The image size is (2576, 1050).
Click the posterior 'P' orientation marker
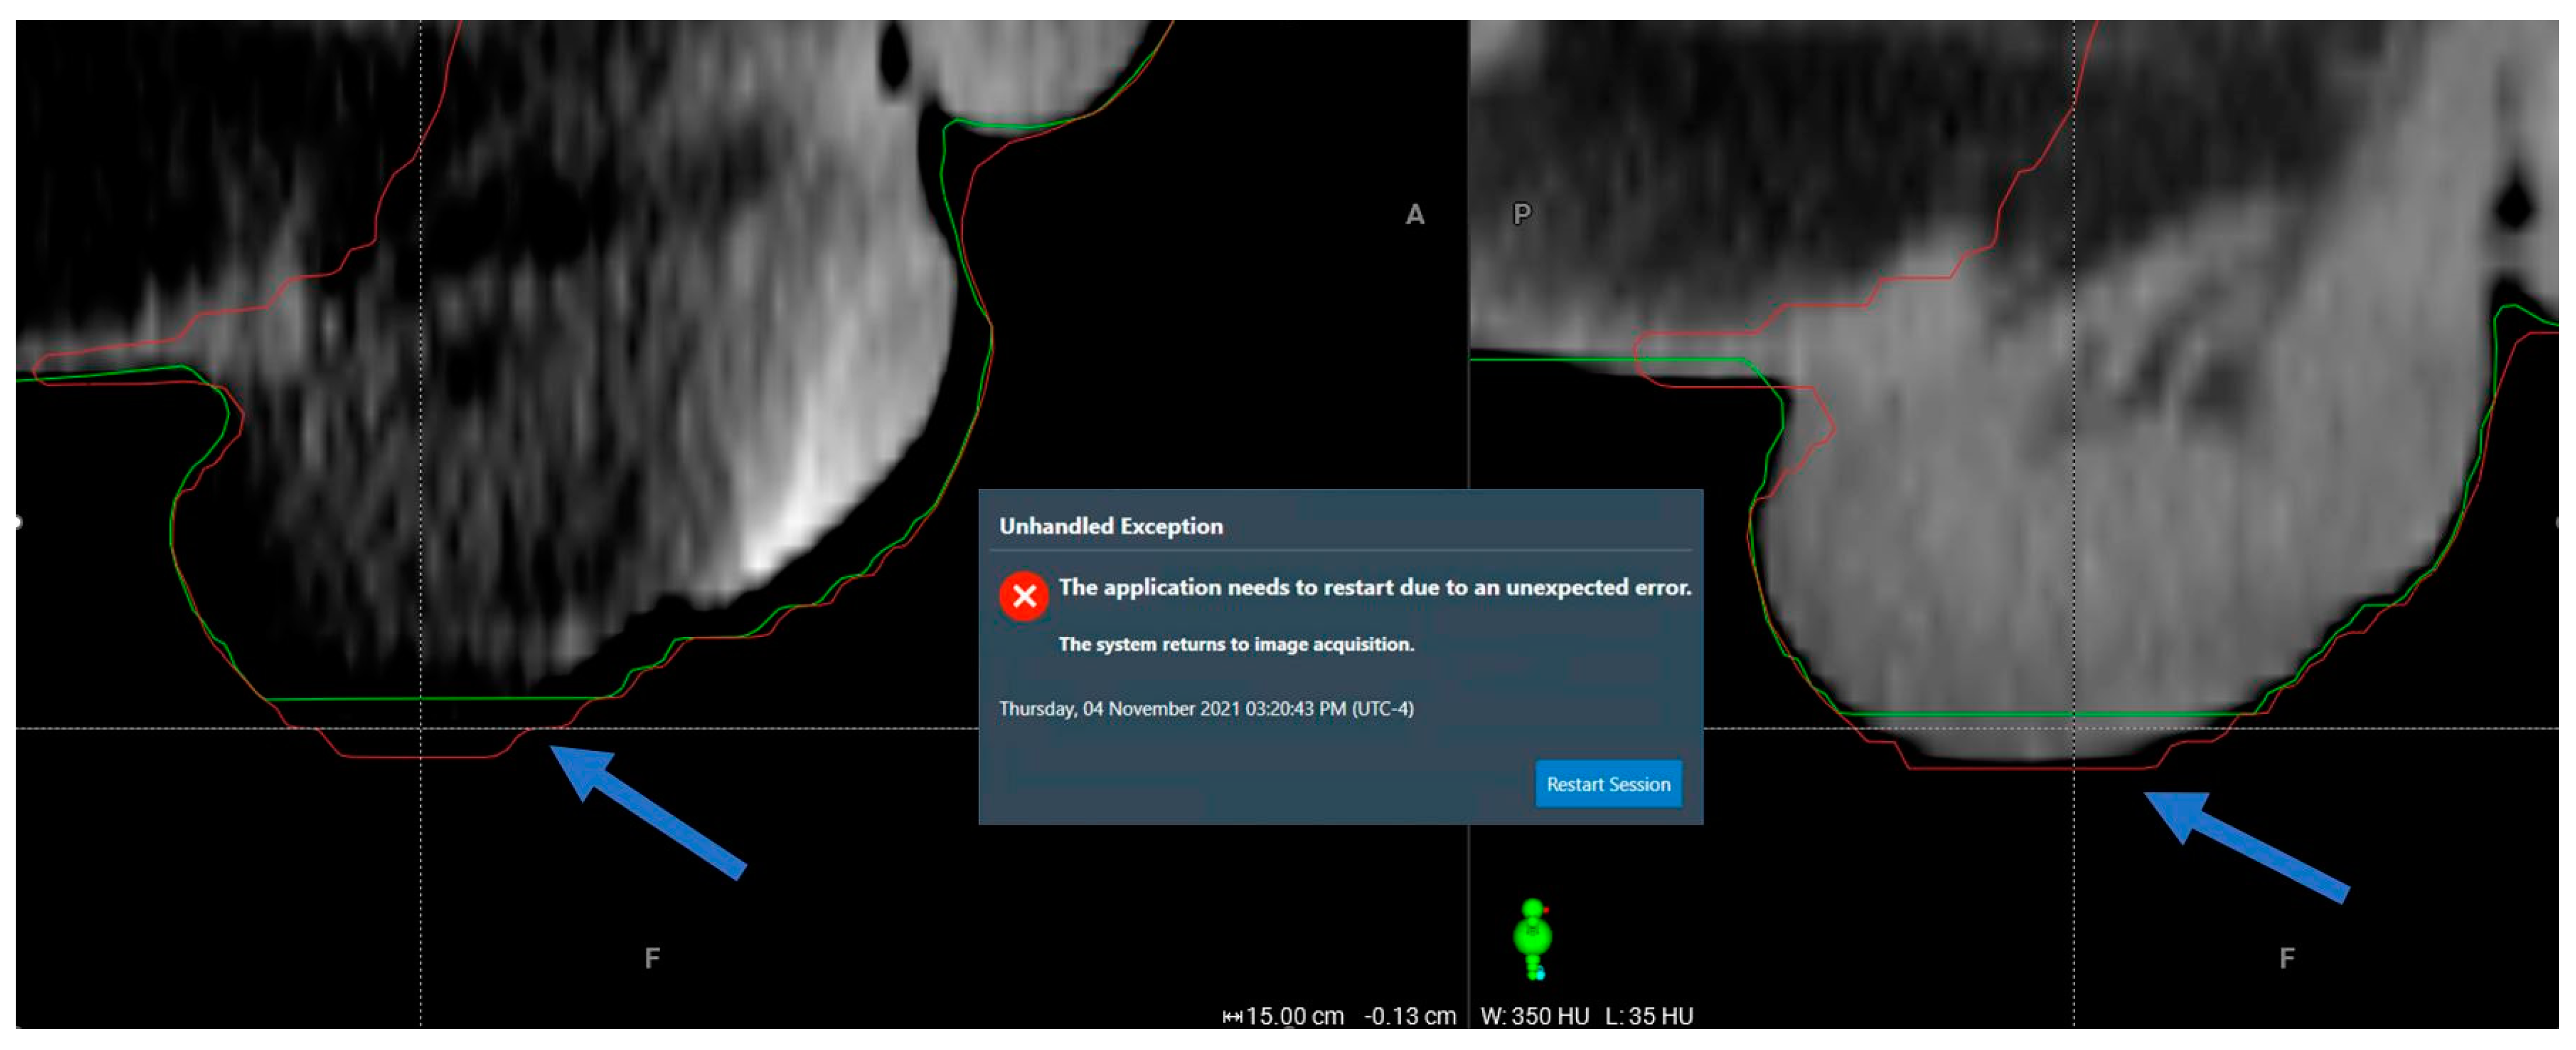tap(1521, 214)
